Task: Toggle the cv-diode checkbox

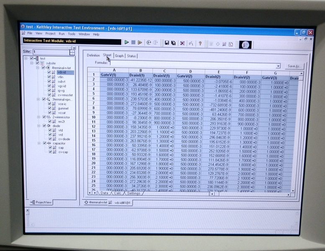Action: pyautogui.click(x=50, y=139)
